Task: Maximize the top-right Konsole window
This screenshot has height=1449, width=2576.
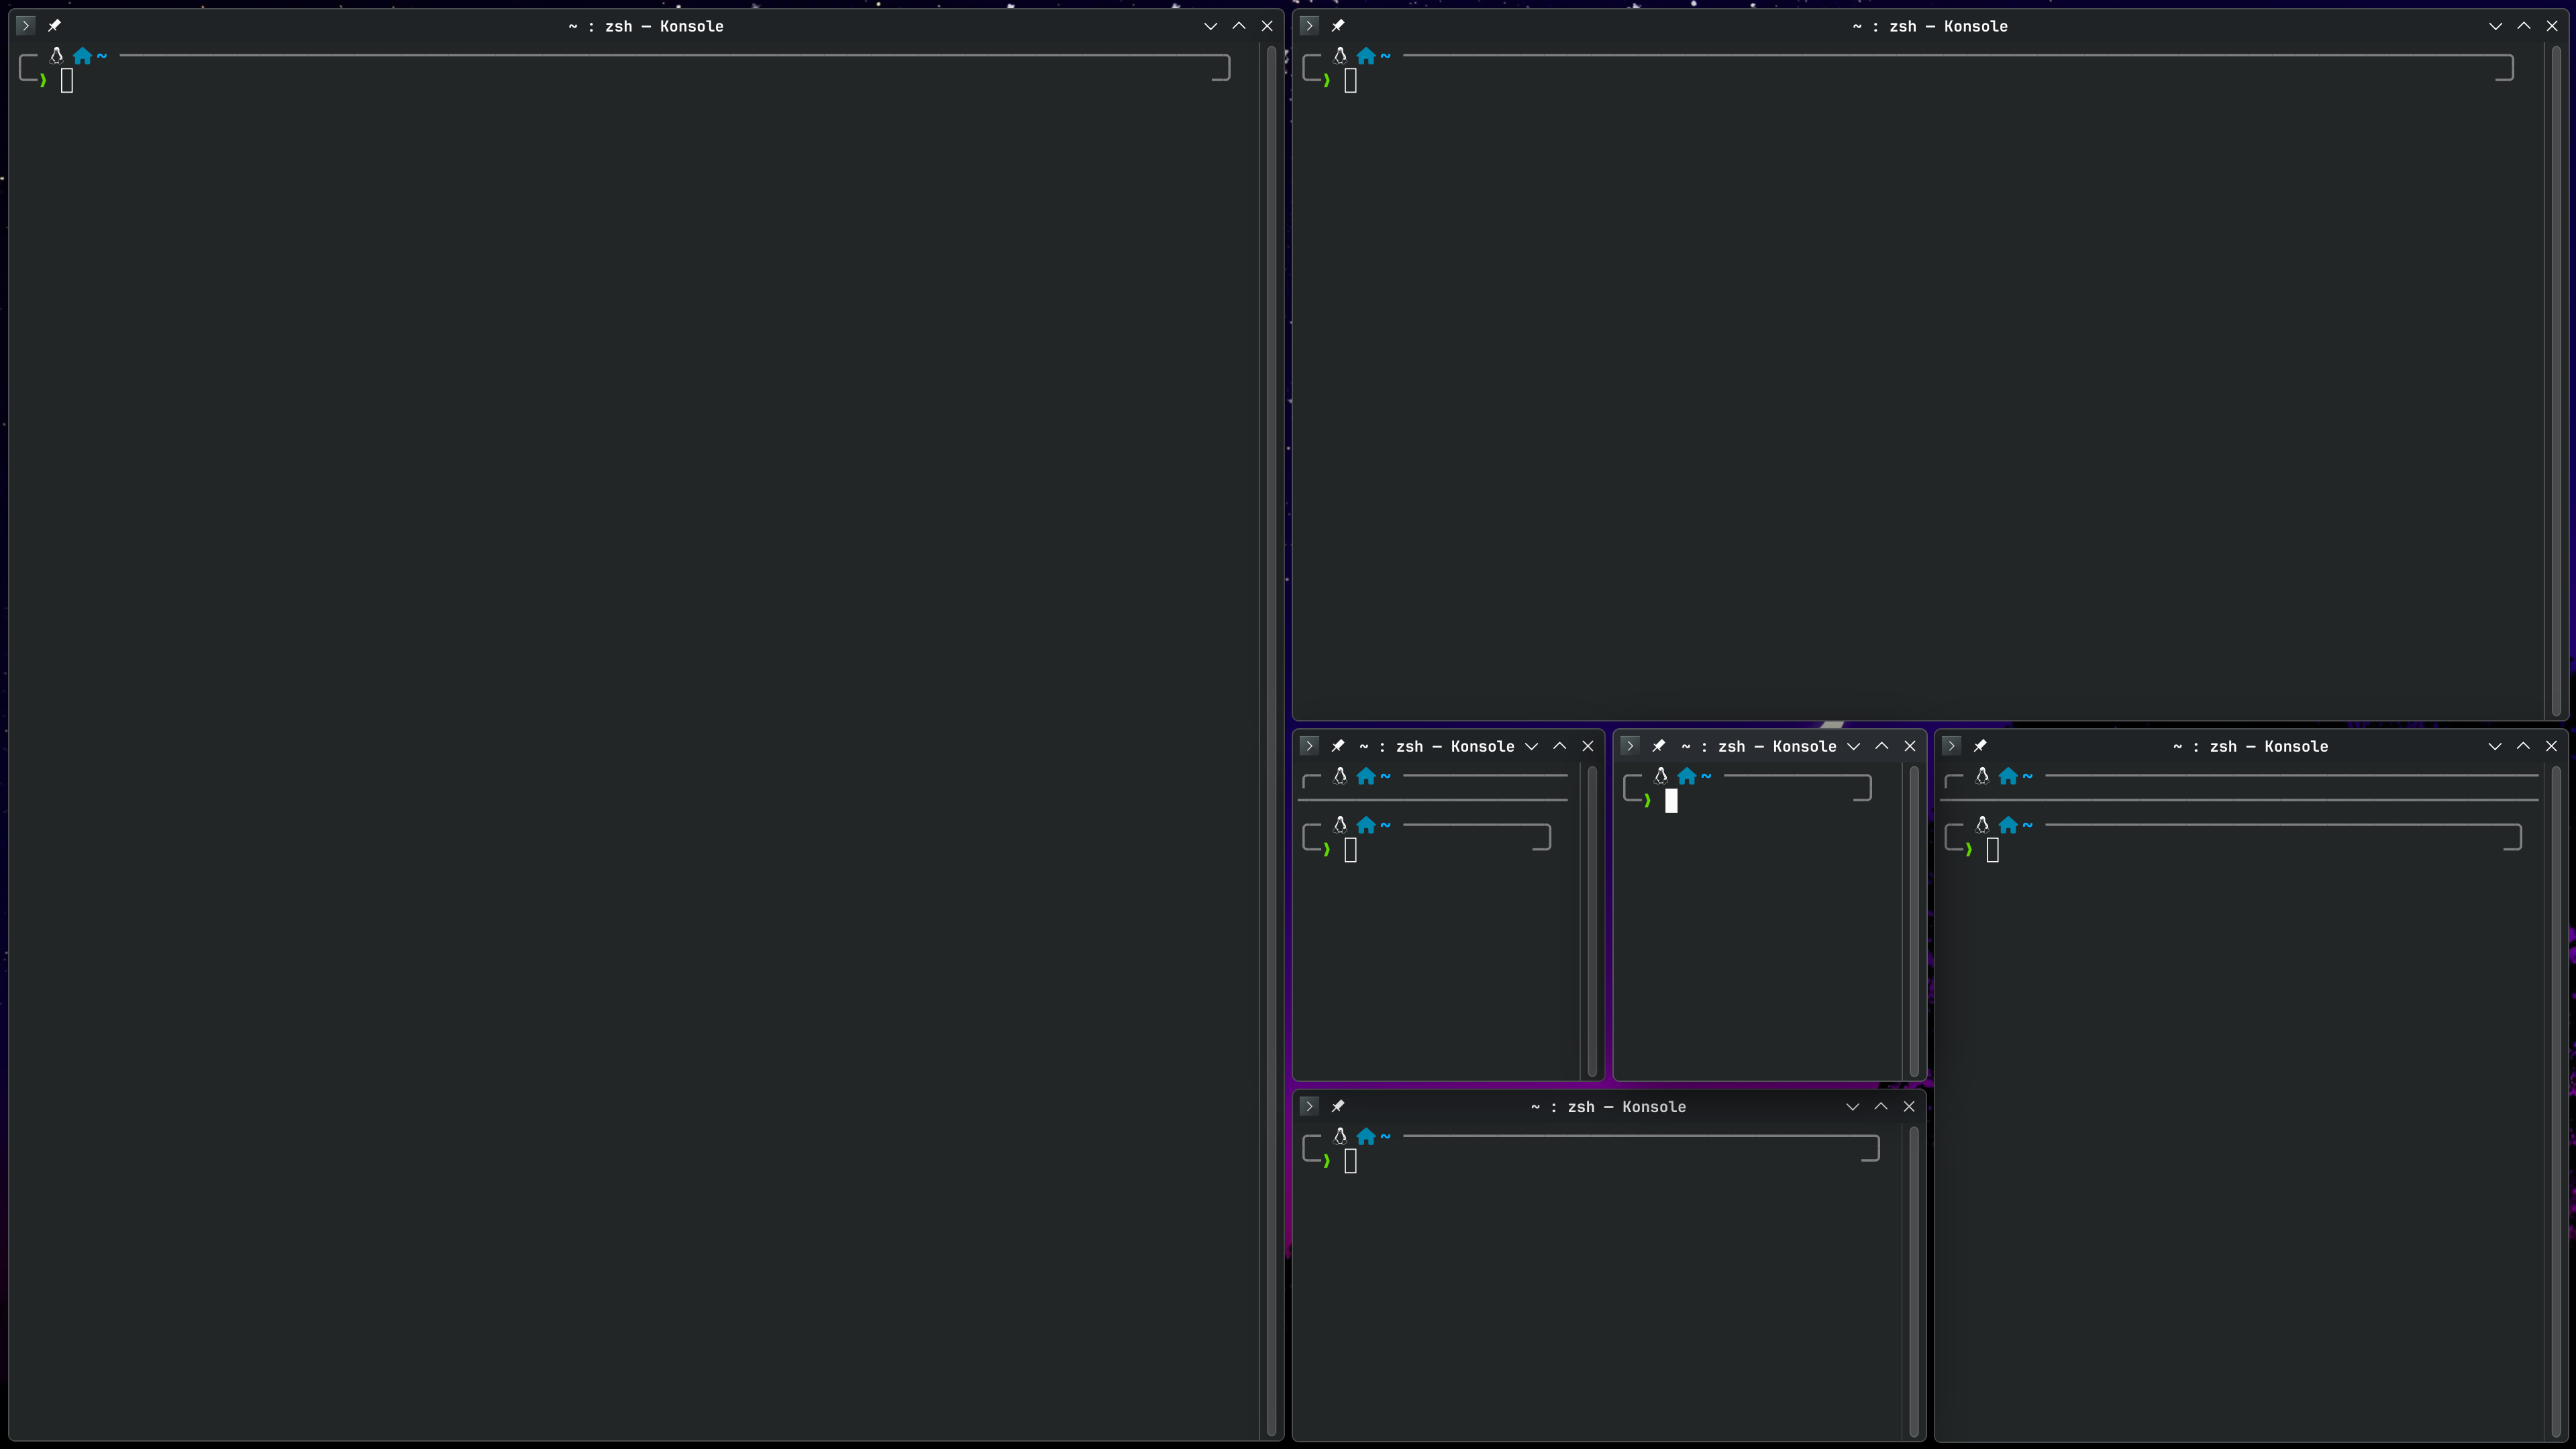Action: 2523,26
